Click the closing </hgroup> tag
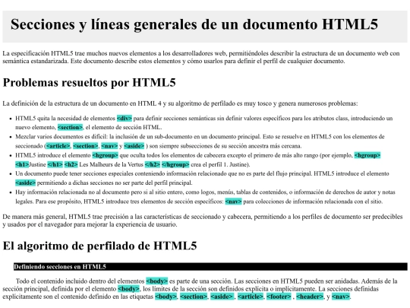Image resolution: width=410 pixels, height=308 pixels. (175, 165)
